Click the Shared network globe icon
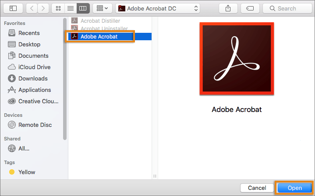The width and height of the screenshot is (315, 196). point(12,148)
